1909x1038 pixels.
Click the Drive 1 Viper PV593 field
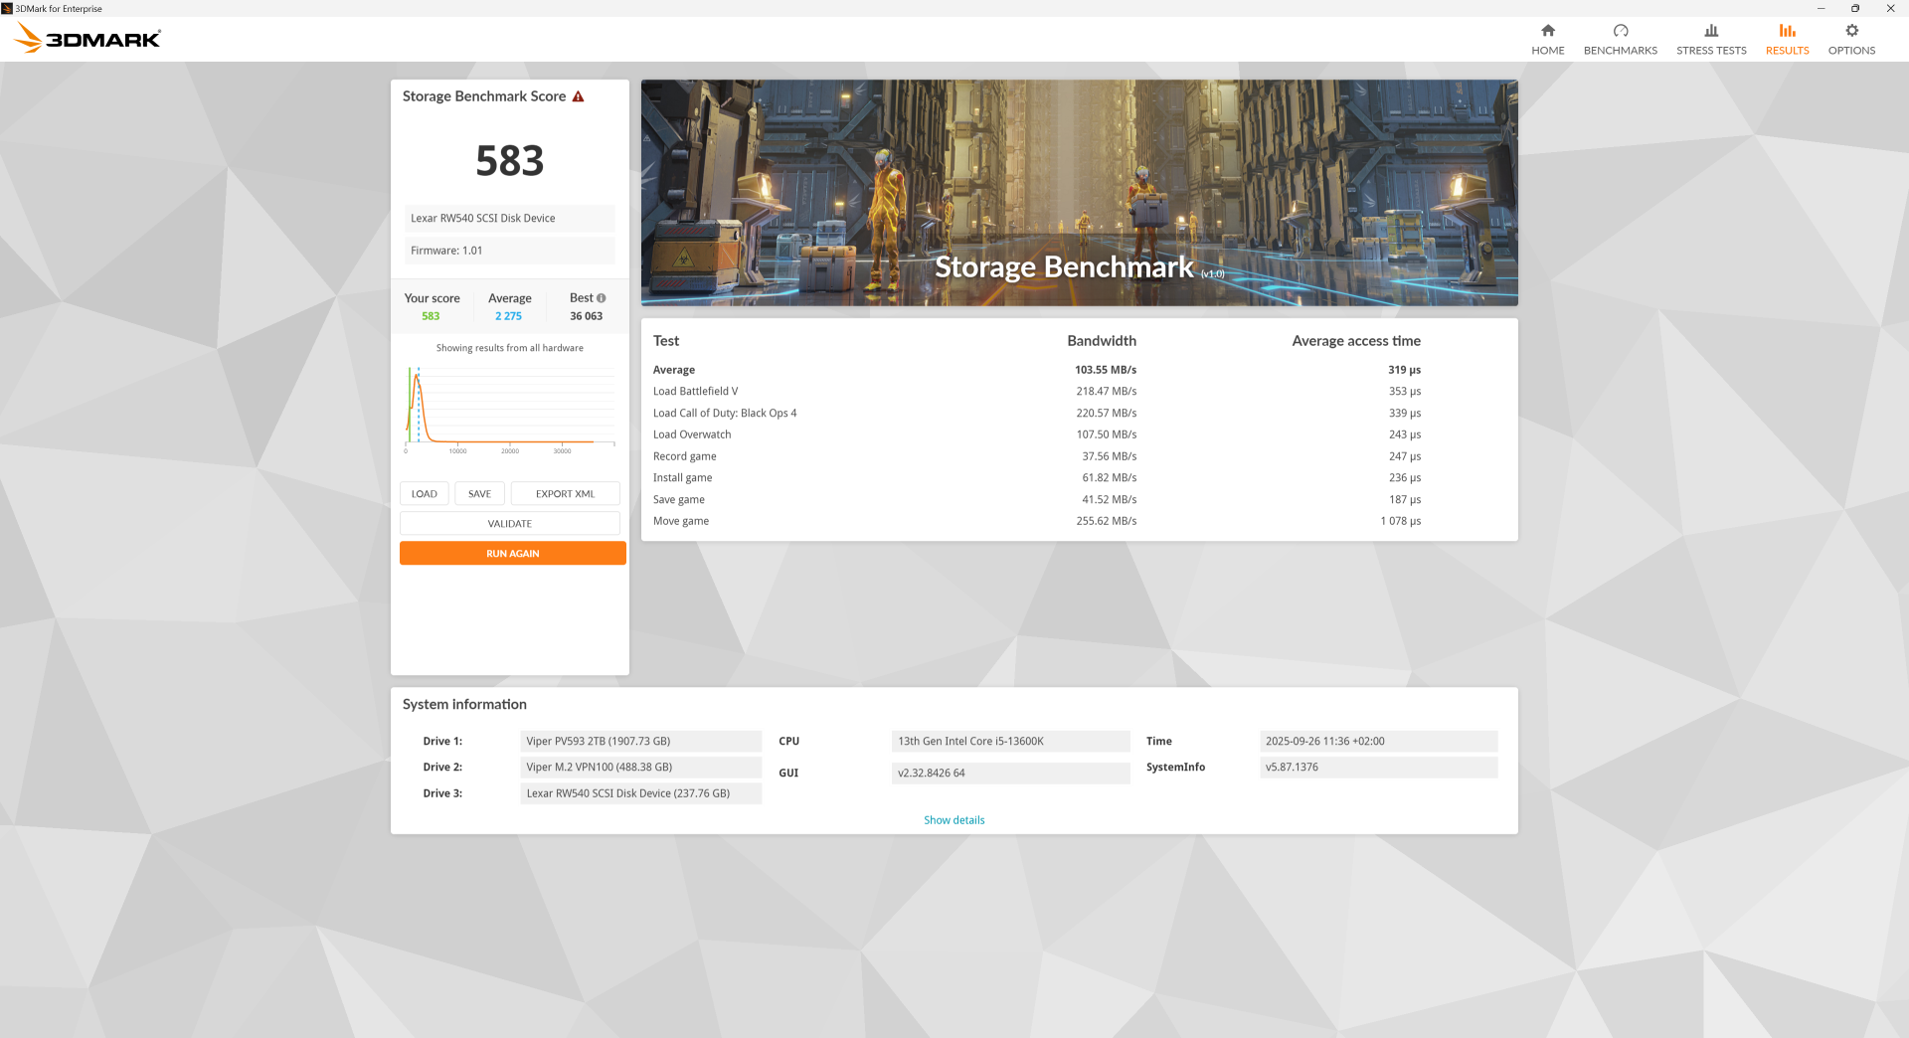pyautogui.click(x=640, y=742)
